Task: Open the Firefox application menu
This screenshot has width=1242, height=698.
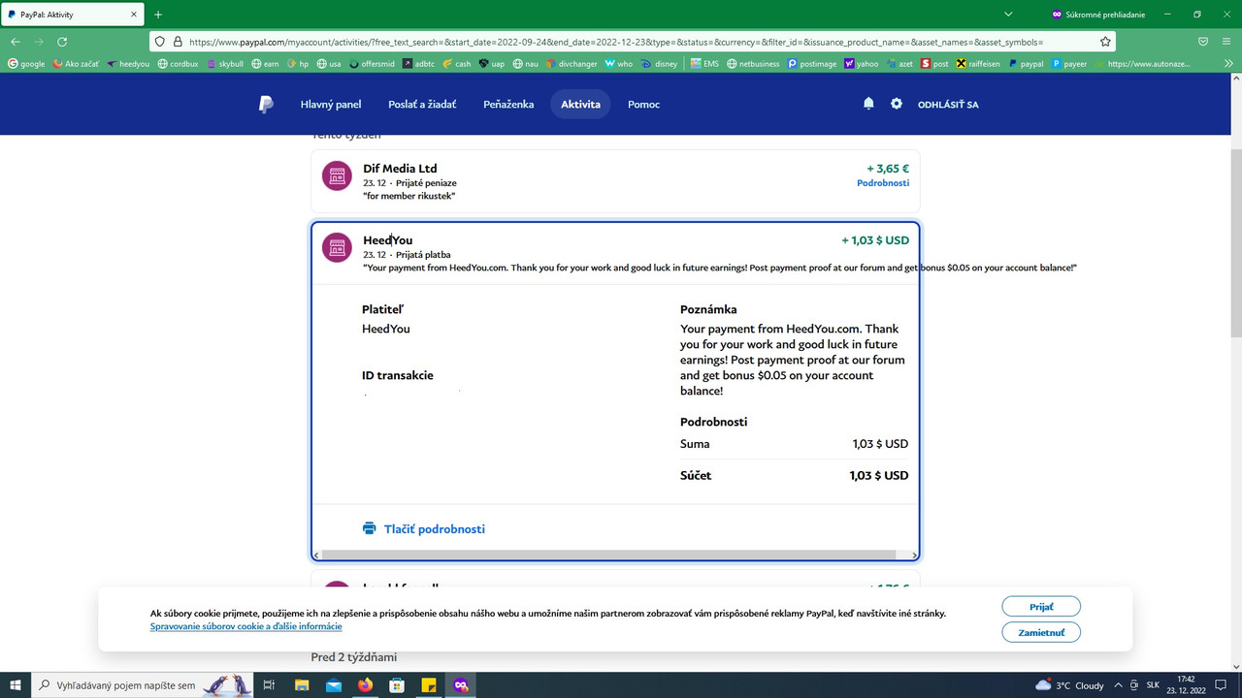Action: tap(1227, 42)
